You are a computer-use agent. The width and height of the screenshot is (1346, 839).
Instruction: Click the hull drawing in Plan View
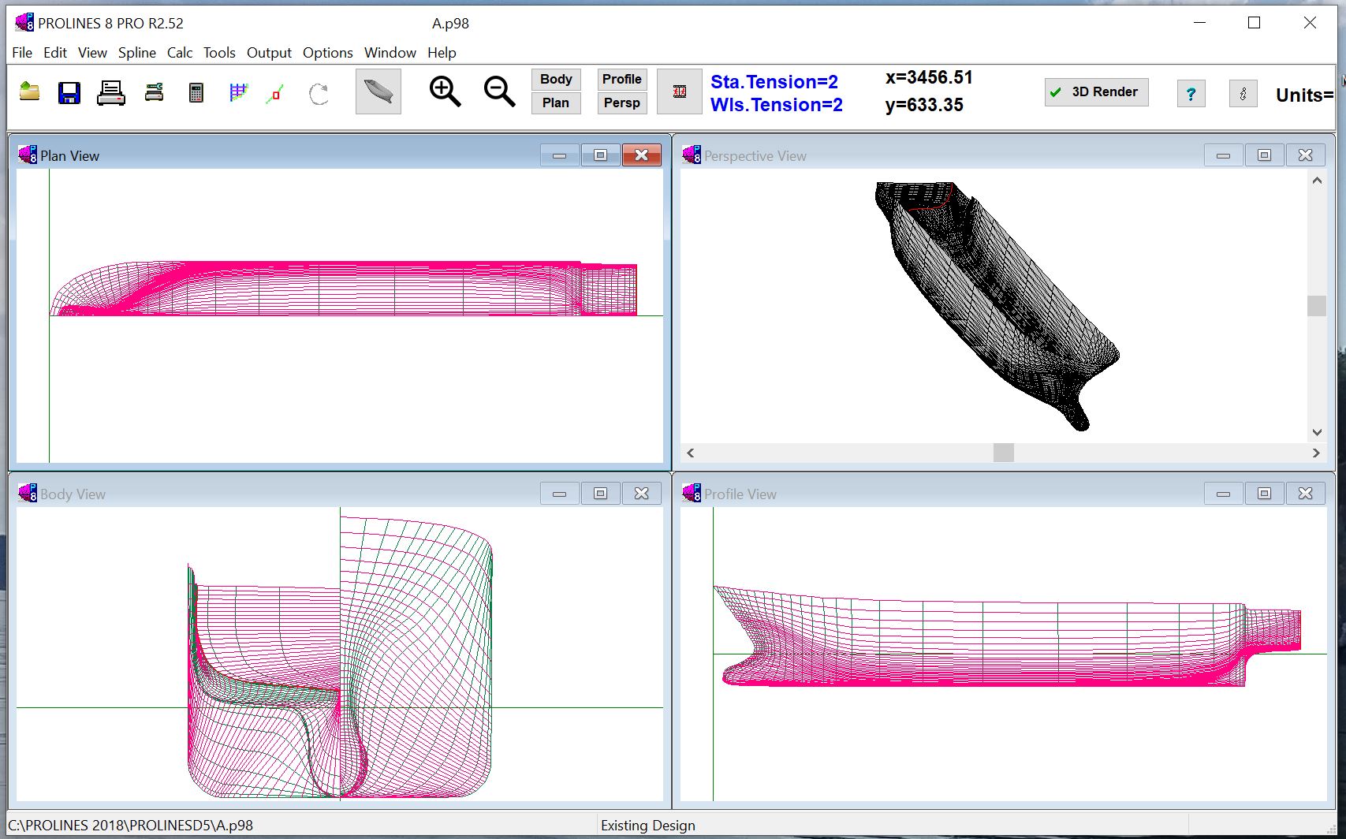(x=343, y=289)
